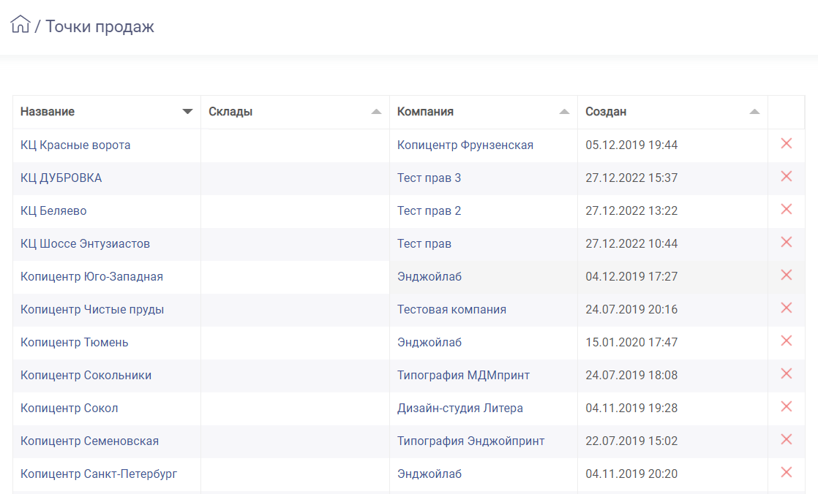This screenshot has height=494, width=818.
Task: Delete the КЦ Красные ворота row
Action: (x=787, y=143)
